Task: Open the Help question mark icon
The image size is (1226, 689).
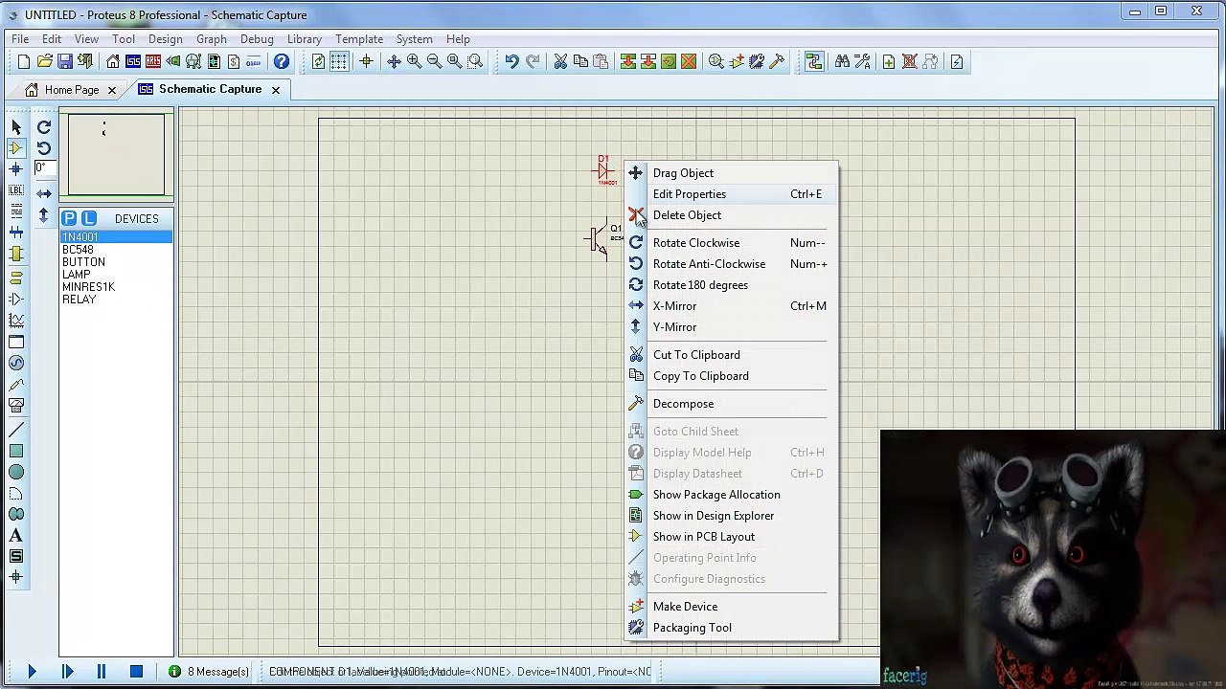Action: tap(282, 62)
